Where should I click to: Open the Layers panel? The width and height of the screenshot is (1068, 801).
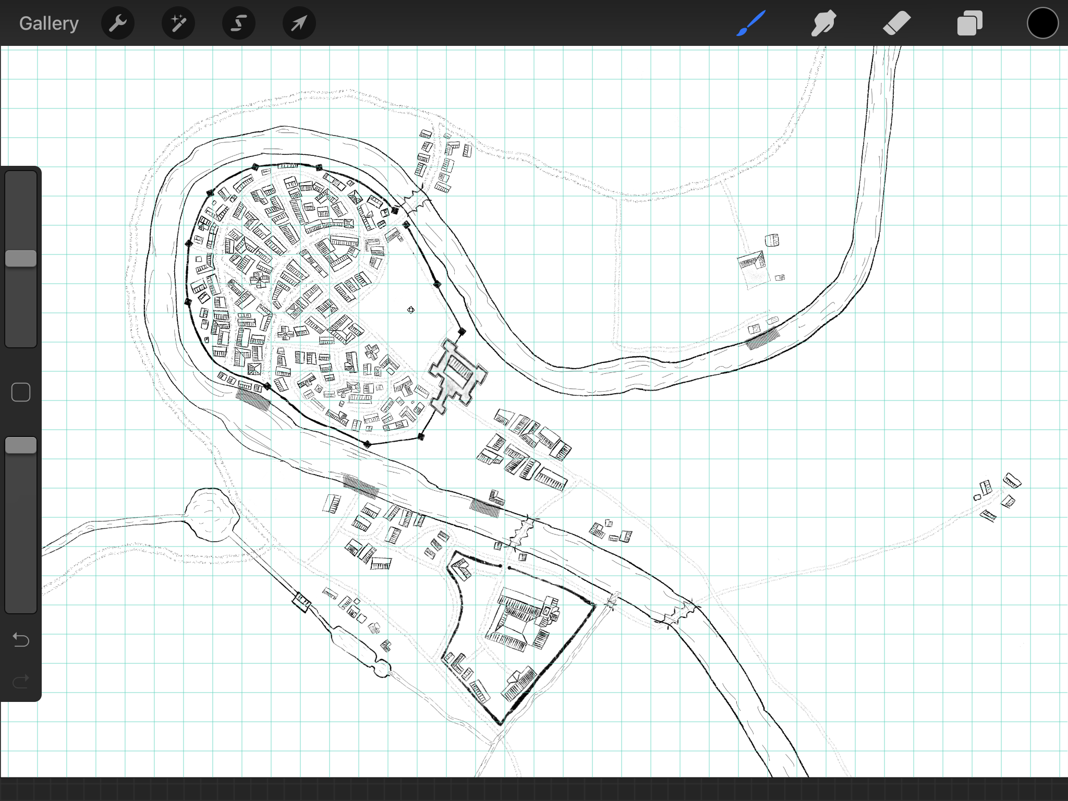pyautogui.click(x=970, y=23)
